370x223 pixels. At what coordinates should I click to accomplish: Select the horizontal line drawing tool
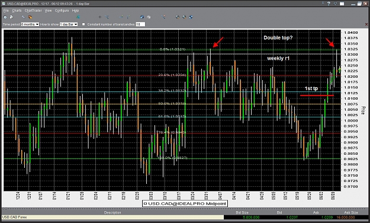tap(121, 17)
